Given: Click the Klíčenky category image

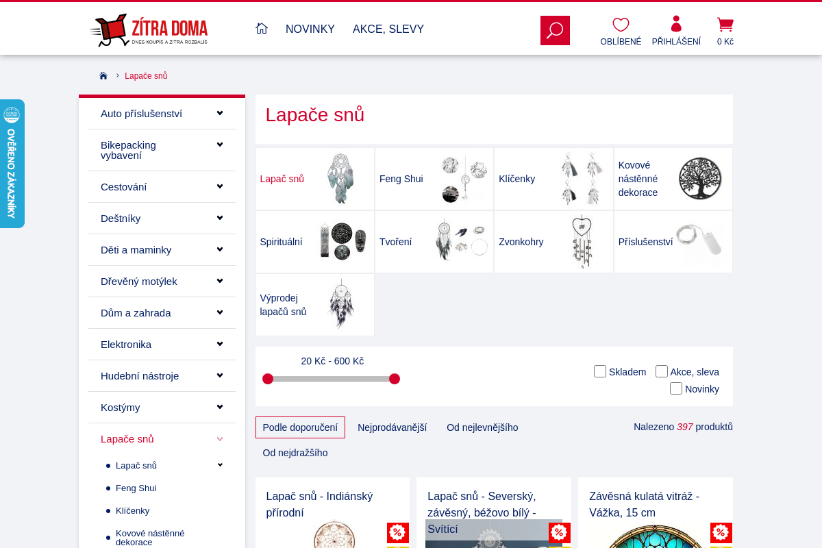Looking at the screenshot, I should pyautogui.click(x=581, y=179).
